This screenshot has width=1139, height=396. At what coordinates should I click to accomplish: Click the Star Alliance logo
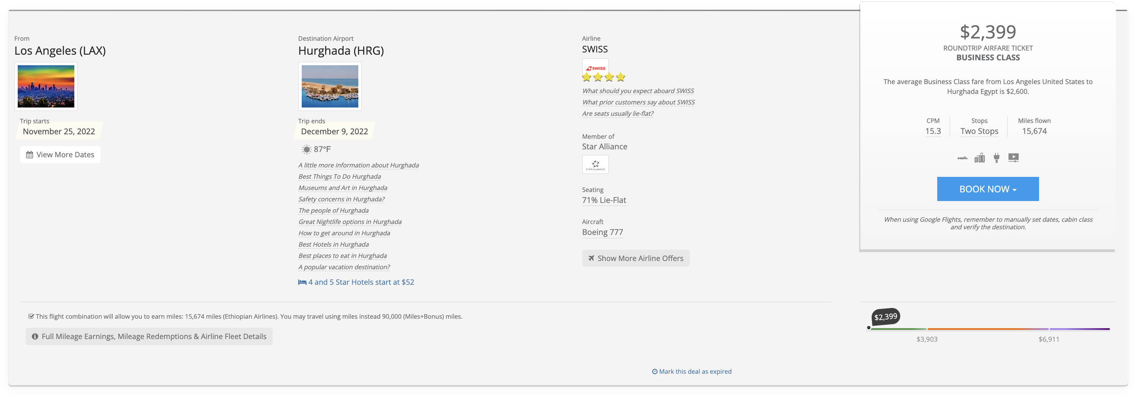[x=595, y=164]
